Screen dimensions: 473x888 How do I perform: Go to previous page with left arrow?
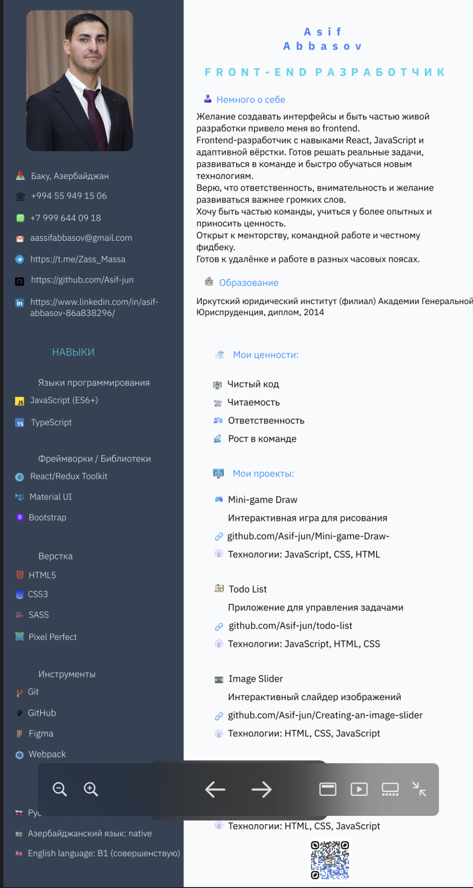pos(215,790)
